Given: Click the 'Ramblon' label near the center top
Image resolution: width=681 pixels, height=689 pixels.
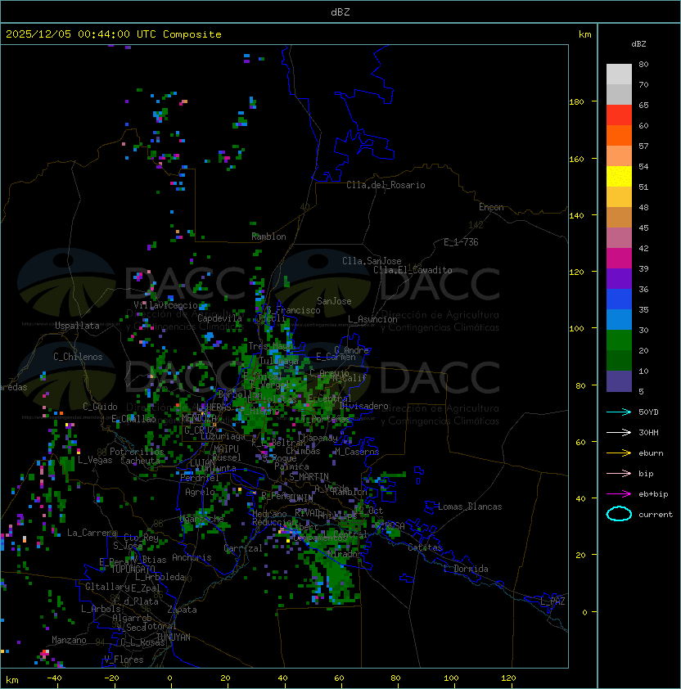Looking at the screenshot, I should click(268, 236).
